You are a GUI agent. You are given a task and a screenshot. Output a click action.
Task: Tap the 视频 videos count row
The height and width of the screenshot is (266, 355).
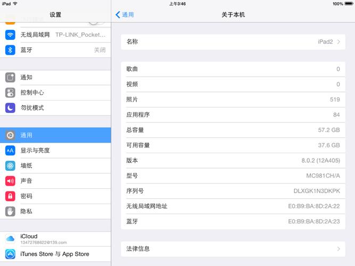coord(233,84)
